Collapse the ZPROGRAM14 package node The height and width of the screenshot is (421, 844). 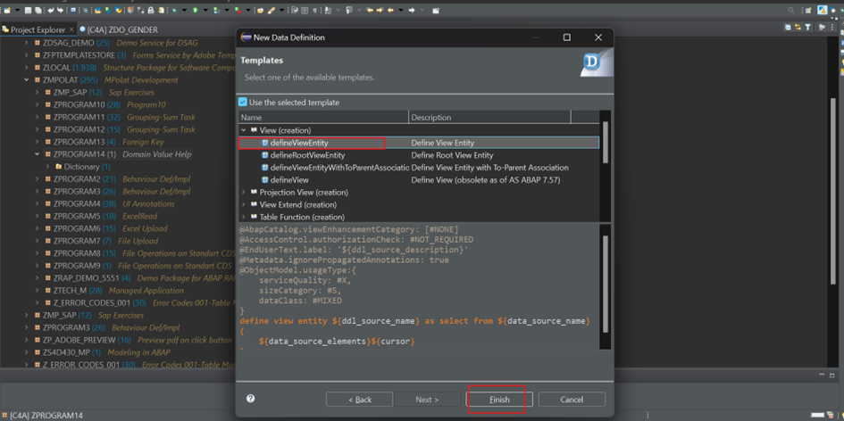pos(38,154)
